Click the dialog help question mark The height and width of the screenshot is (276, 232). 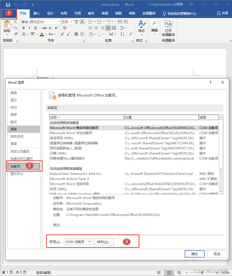click(211, 82)
